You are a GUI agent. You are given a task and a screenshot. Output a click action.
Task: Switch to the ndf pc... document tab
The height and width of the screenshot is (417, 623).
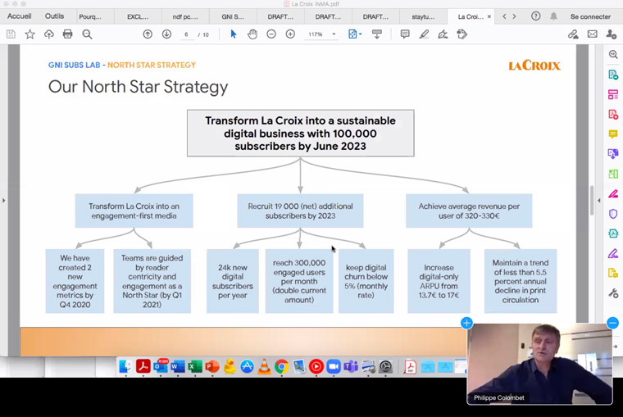point(185,16)
